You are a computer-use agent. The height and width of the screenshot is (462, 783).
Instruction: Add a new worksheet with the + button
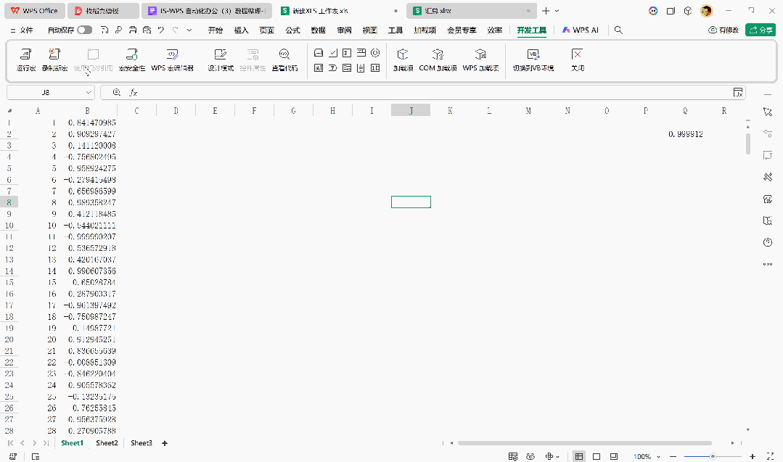tap(164, 442)
